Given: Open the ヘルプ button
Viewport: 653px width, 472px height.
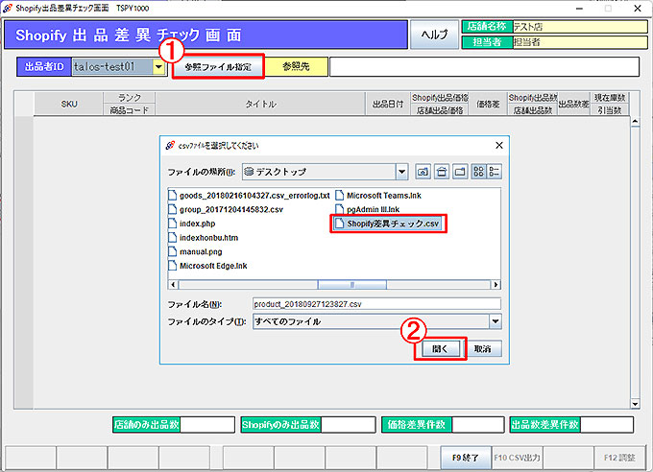Looking at the screenshot, I should click(x=434, y=35).
